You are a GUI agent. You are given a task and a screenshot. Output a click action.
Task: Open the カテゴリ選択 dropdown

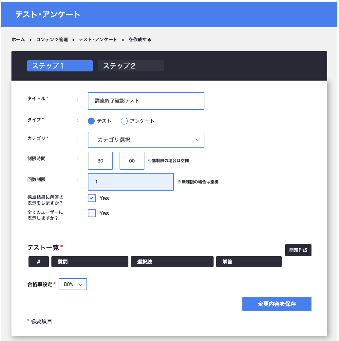(146, 140)
